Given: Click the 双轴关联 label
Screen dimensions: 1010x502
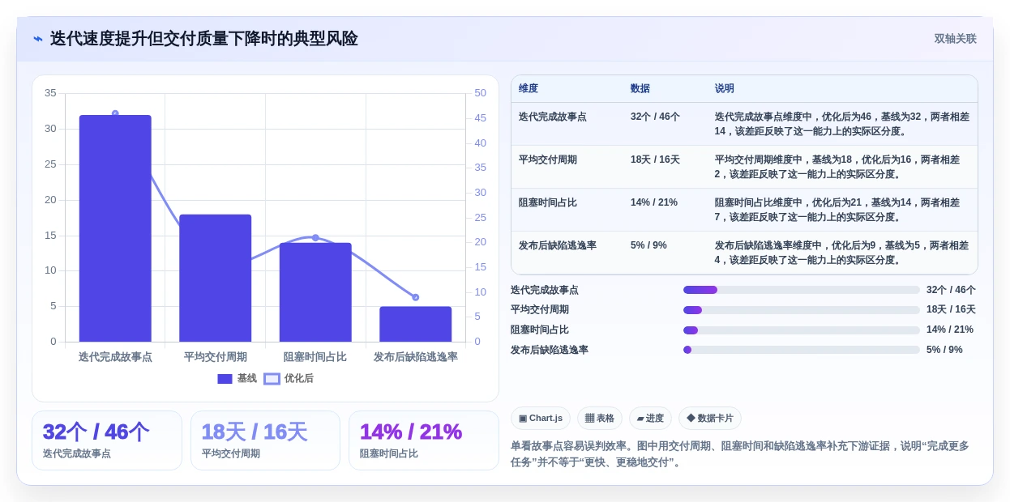Looking at the screenshot, I should pyautogui.click(x=955, y=39).
